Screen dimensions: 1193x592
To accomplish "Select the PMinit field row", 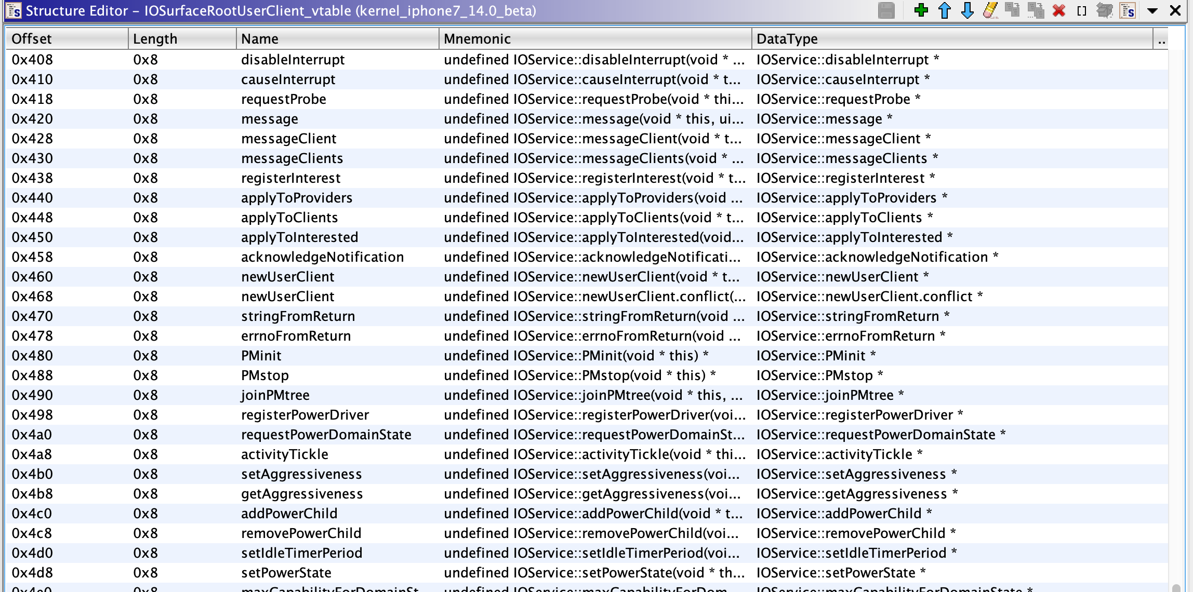I will 261,355.
